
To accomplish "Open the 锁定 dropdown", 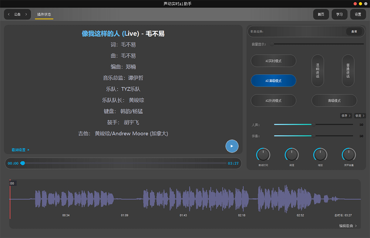I will coord(360,116).
